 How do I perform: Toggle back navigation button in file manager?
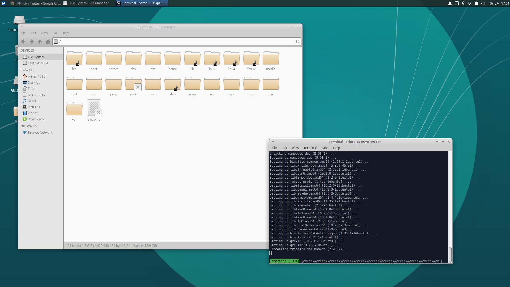(x=23, y=41)
